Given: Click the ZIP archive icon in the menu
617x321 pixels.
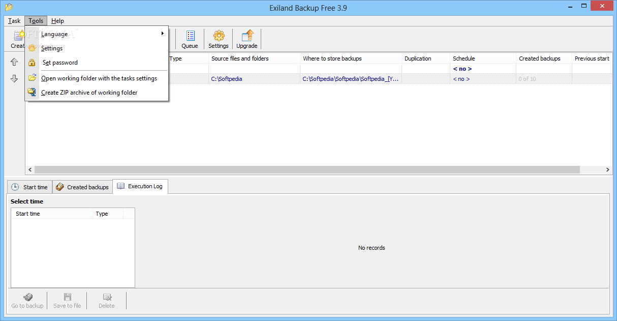Looking at the screenshot, I should point(32,93).
